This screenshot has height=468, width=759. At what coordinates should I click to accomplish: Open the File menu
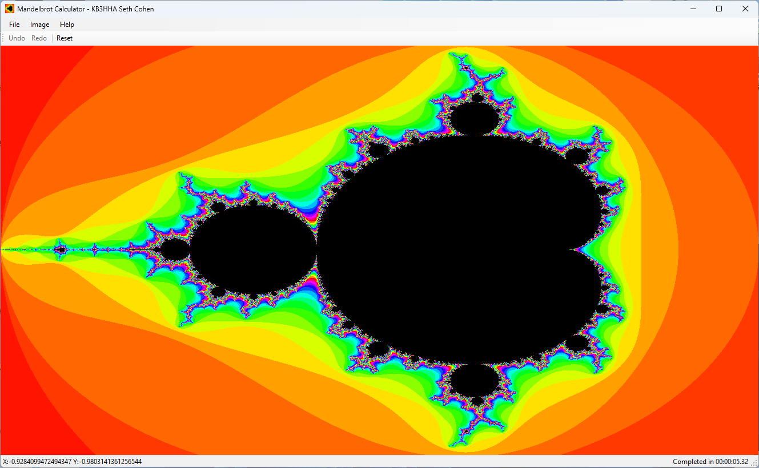tap(14, 25)
